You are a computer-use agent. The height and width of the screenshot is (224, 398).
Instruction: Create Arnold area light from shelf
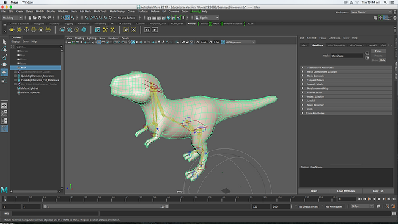point(12,30)
